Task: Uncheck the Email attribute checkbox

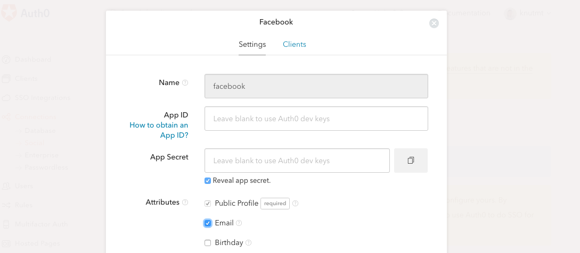Action: 208,223
